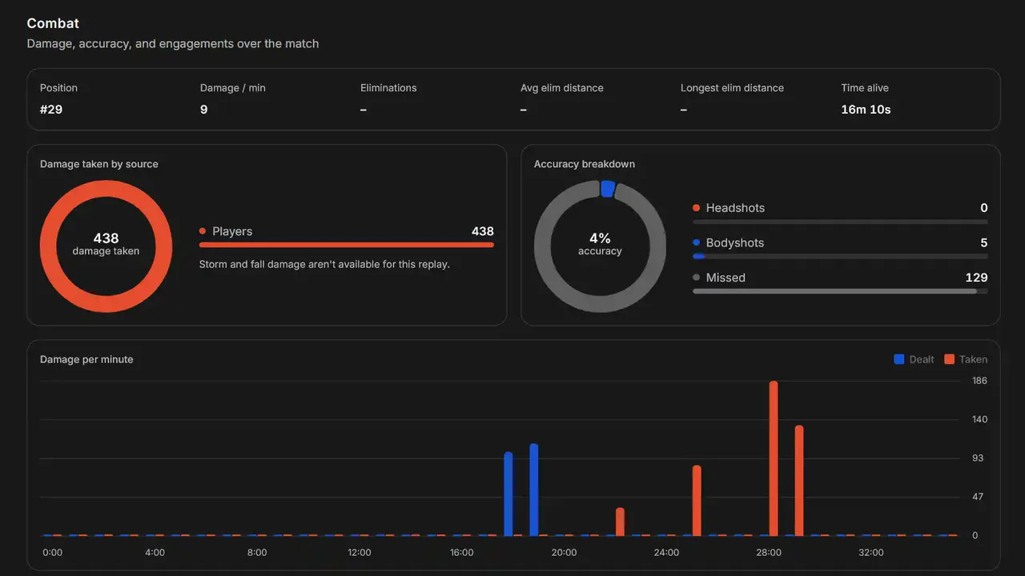The image size is (1025, 576).
Task: Click the 186 y-axis label
Action: (x=979, y=381)
